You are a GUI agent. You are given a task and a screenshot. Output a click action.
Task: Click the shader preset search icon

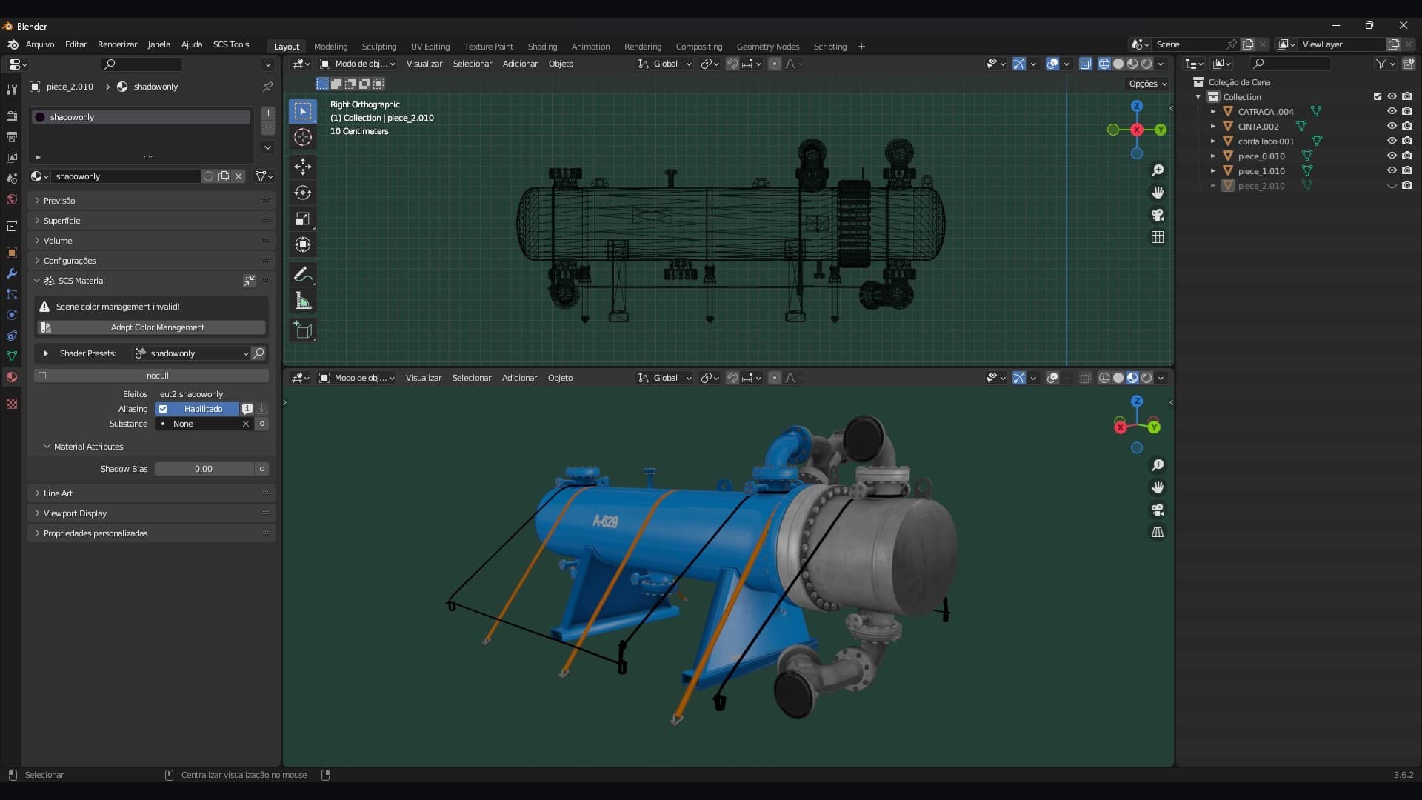(x=258, y=353)
